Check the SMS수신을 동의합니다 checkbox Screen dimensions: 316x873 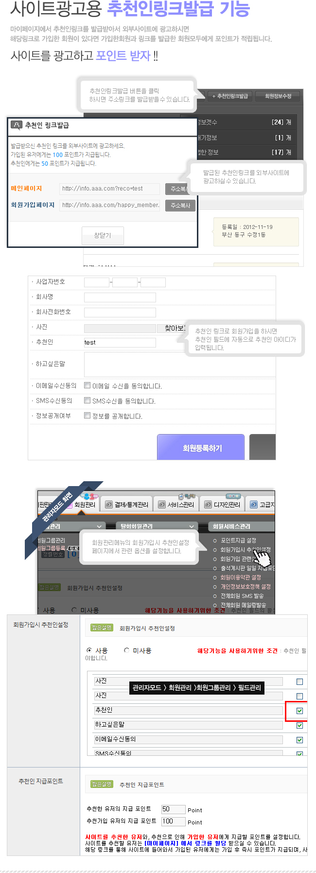[x=87, y=401]
